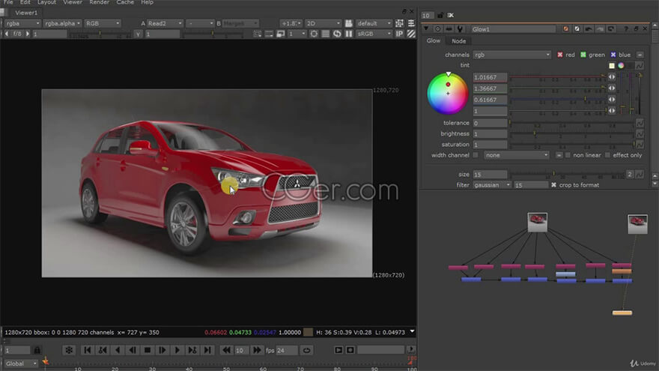This screenshot has width=659, height=371.
Task: Toggle the blue channel checkbox
Action: click(613, 55)
